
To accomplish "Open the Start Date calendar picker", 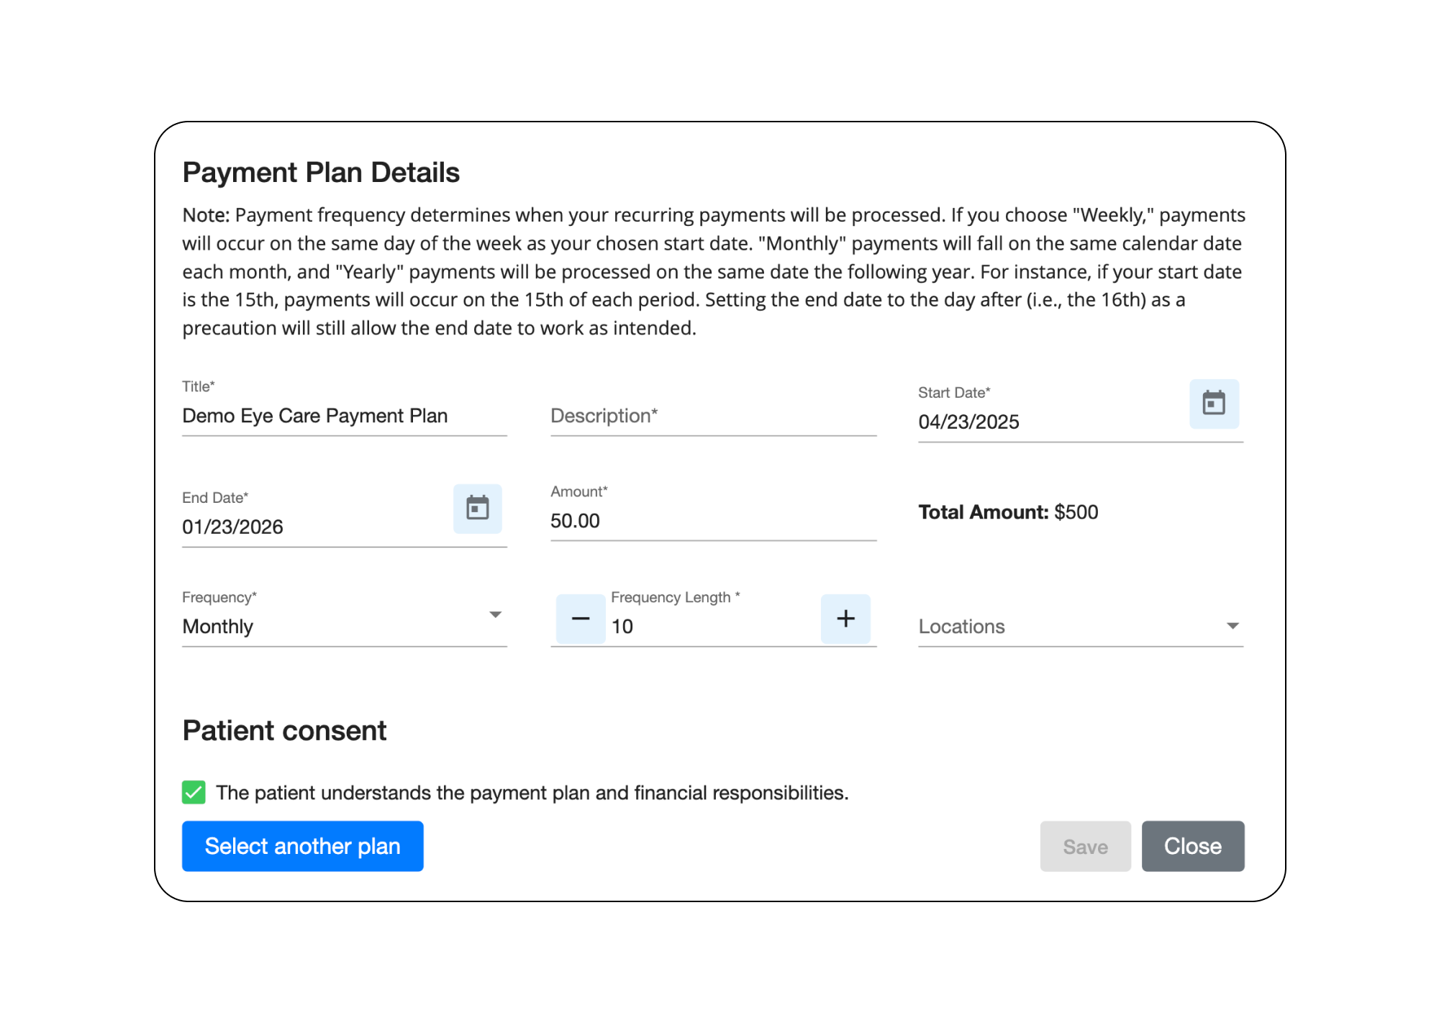I will 1214,404.
